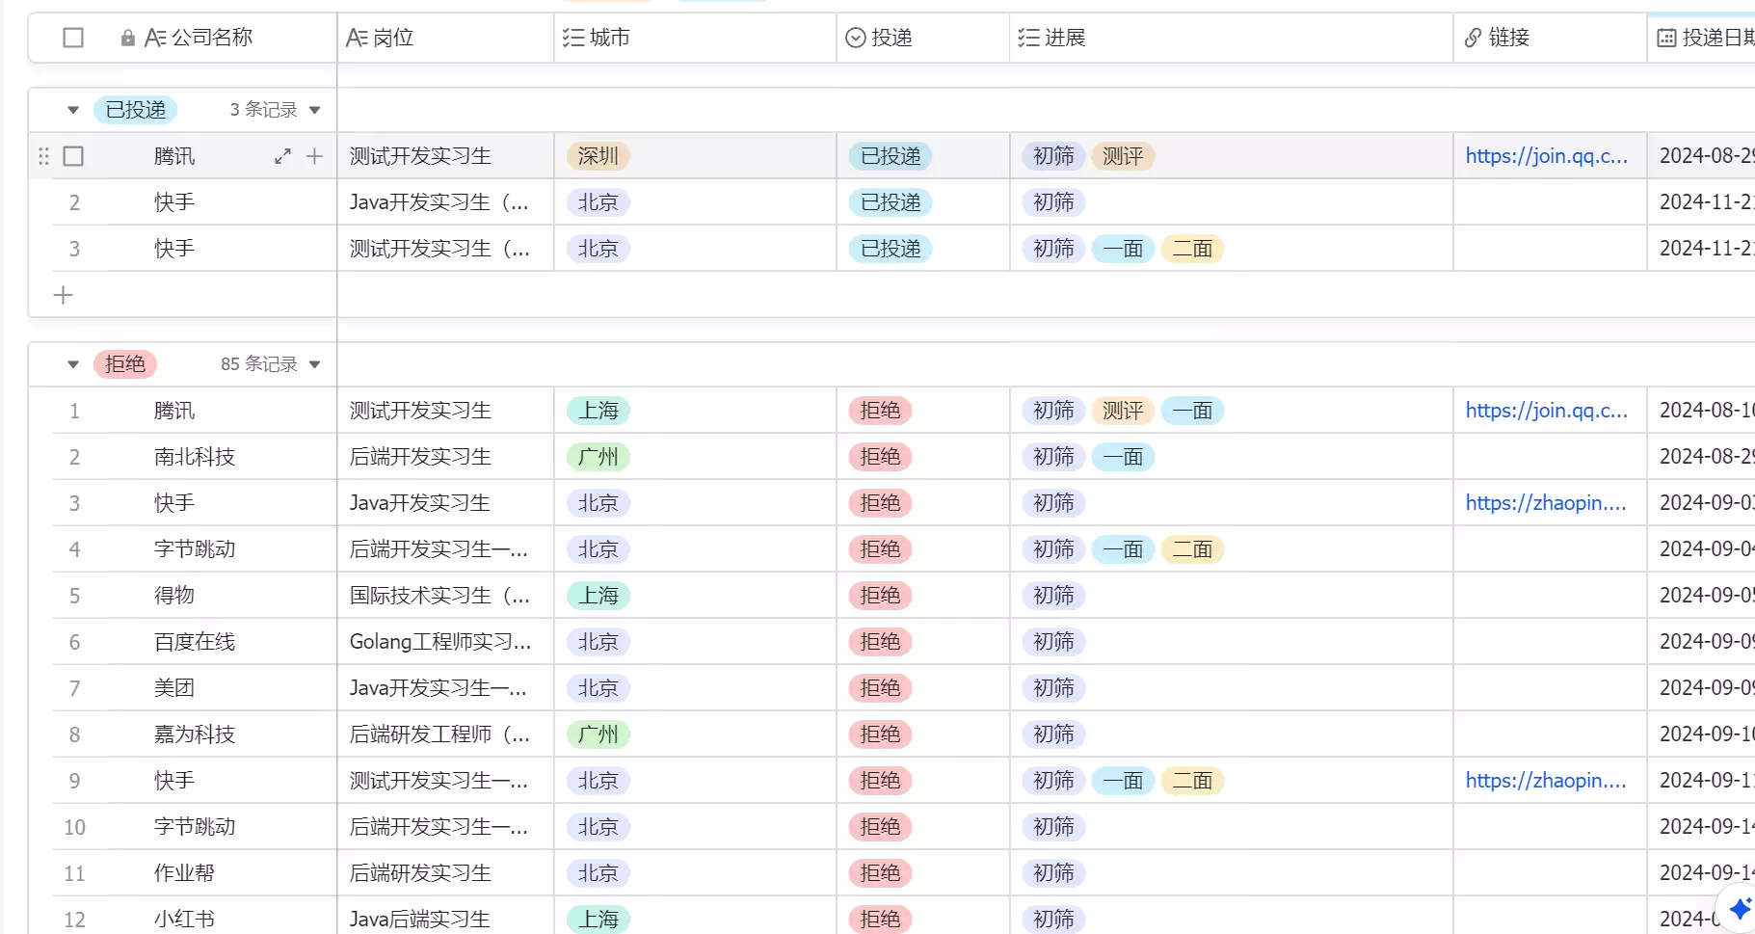
Task: Click the 投递 column status icon
Action: tap(855, 38)
